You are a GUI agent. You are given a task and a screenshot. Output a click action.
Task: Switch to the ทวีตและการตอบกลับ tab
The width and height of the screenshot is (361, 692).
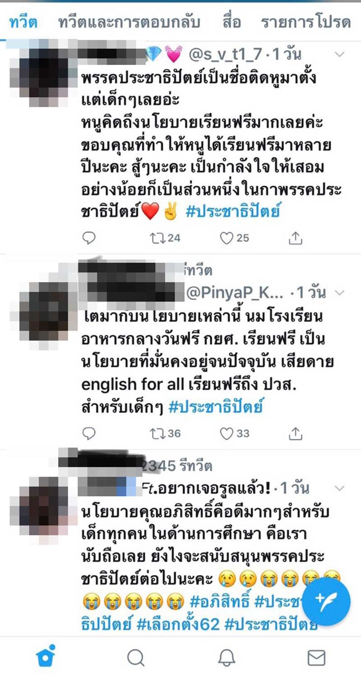(129, 22)
